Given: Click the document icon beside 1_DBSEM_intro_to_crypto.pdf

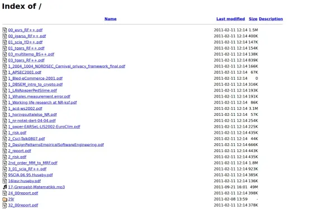Looking at the screenshot, I should point(4,85).
